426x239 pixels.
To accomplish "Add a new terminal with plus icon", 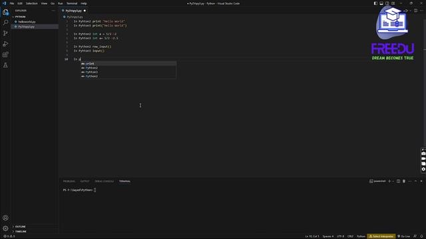I will click(389, 181).
